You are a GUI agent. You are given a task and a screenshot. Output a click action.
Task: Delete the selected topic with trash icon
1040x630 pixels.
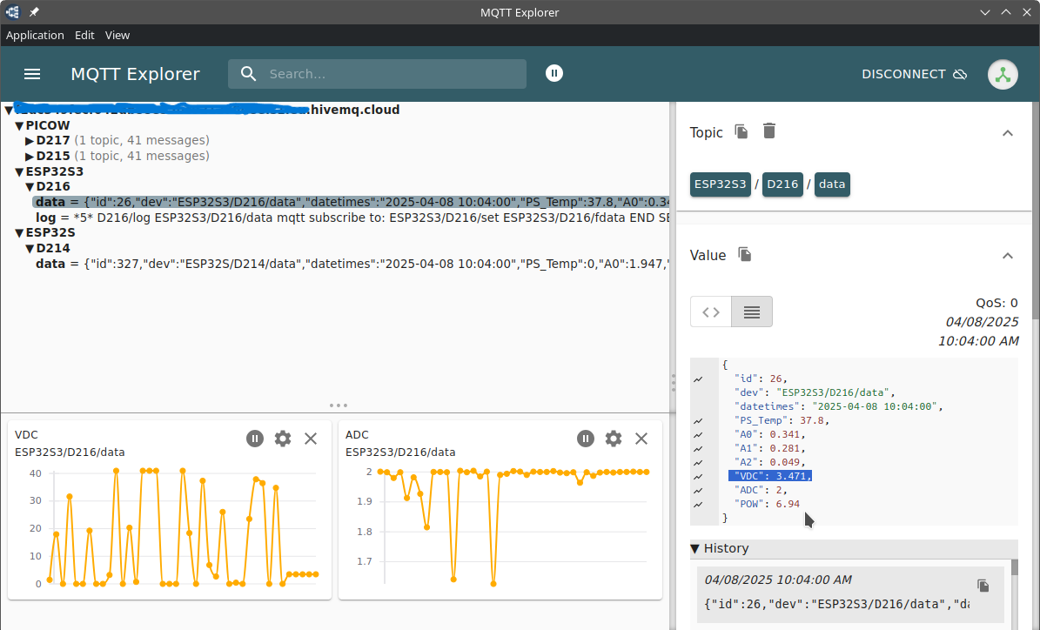pos(768,131)
